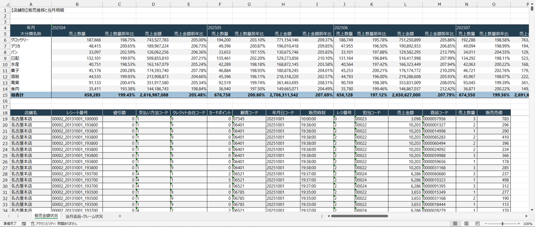Click the macro recording status icon
The width and height of the screenshot is (535, 227).
point(24,224)
